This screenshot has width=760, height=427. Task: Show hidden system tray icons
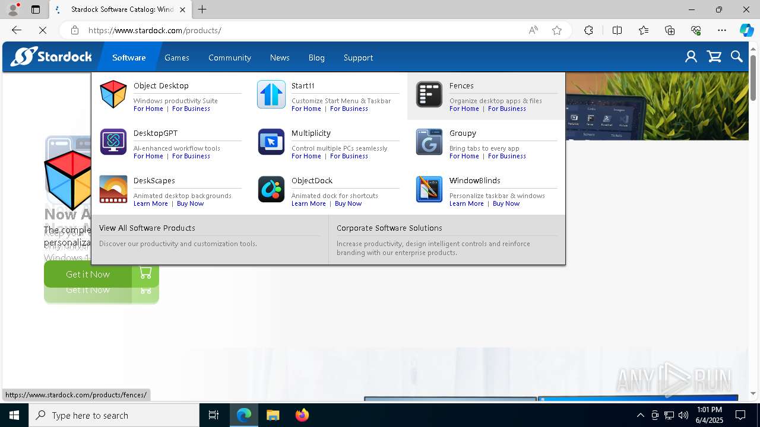coord(640,415)
